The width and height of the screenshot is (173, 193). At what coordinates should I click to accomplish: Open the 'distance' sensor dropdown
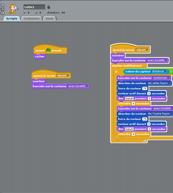point(159,71)
